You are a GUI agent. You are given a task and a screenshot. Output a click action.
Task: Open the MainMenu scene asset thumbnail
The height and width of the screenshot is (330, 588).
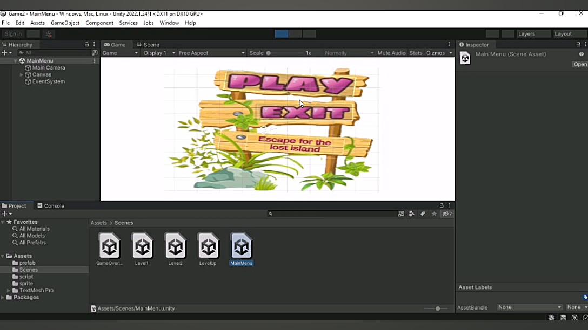click(x=241, y=246)
